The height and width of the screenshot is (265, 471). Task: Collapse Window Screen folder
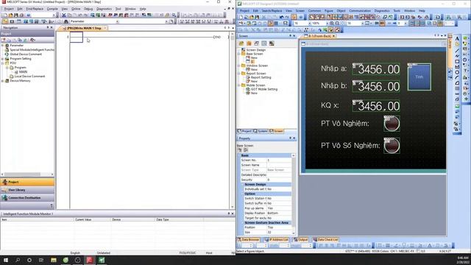[239, 66]
